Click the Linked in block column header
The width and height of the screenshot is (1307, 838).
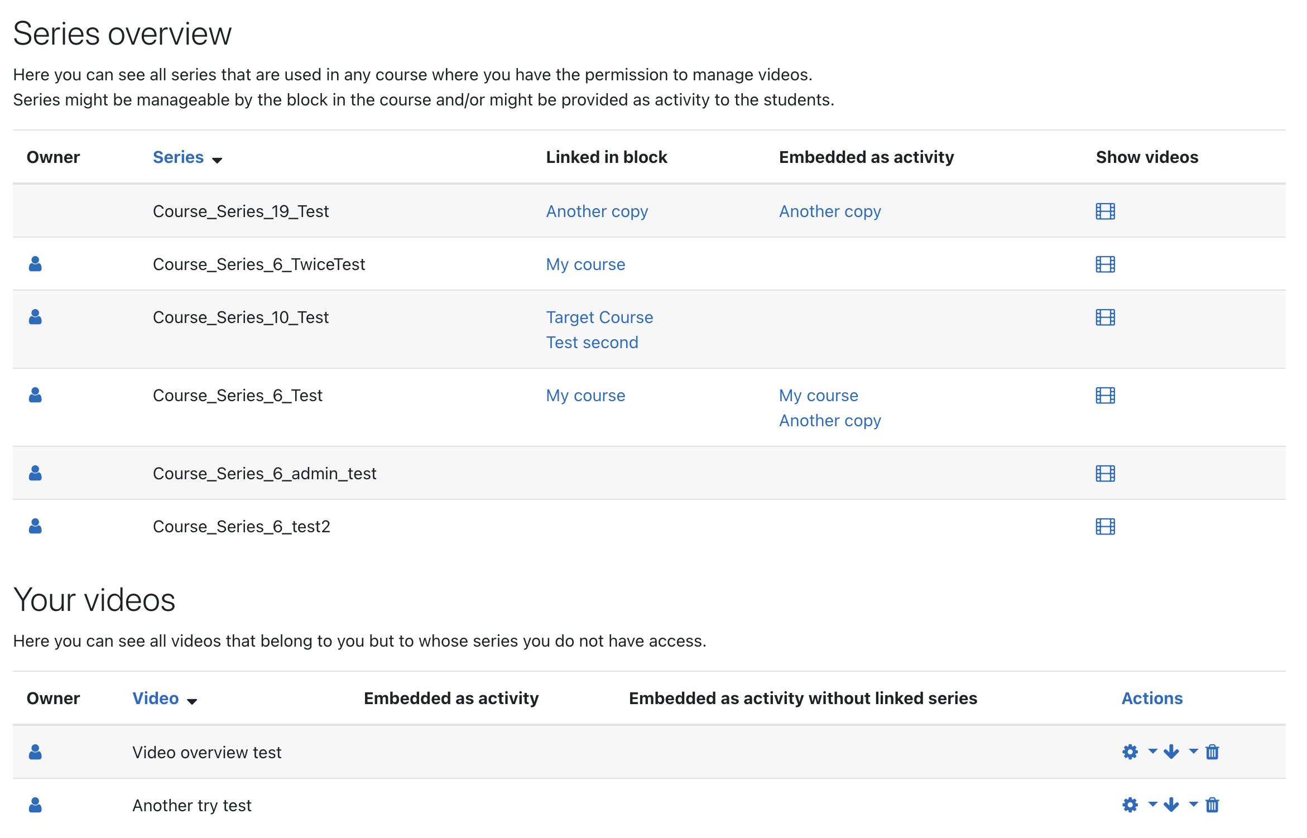(607, 157)
